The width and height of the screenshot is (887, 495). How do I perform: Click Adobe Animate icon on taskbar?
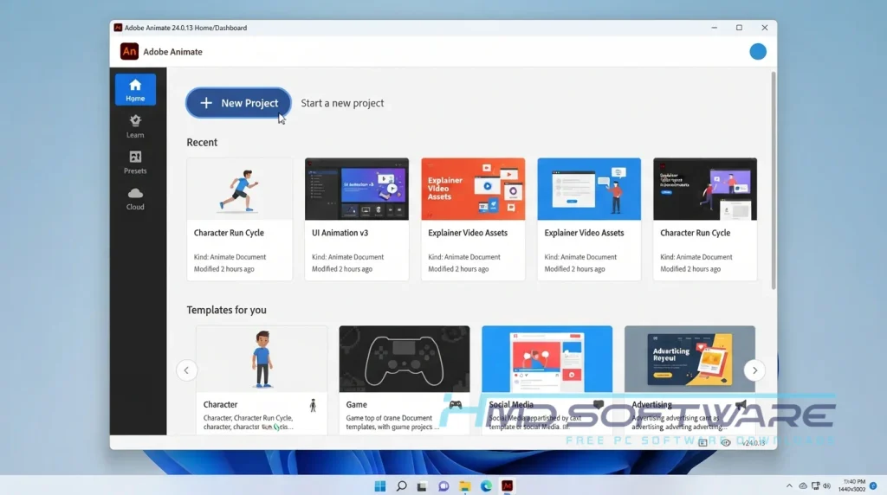click(507, 486)
